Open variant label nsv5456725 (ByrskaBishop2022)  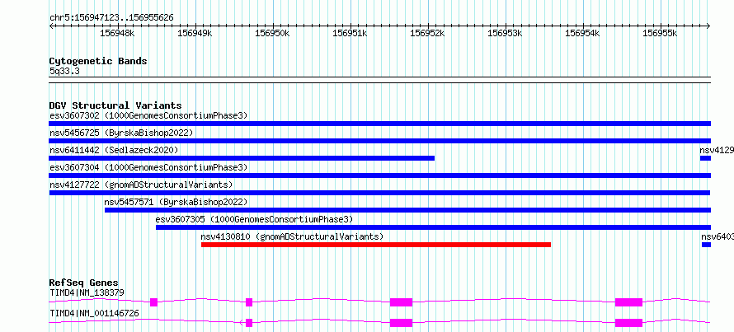(x=121, y=133)
